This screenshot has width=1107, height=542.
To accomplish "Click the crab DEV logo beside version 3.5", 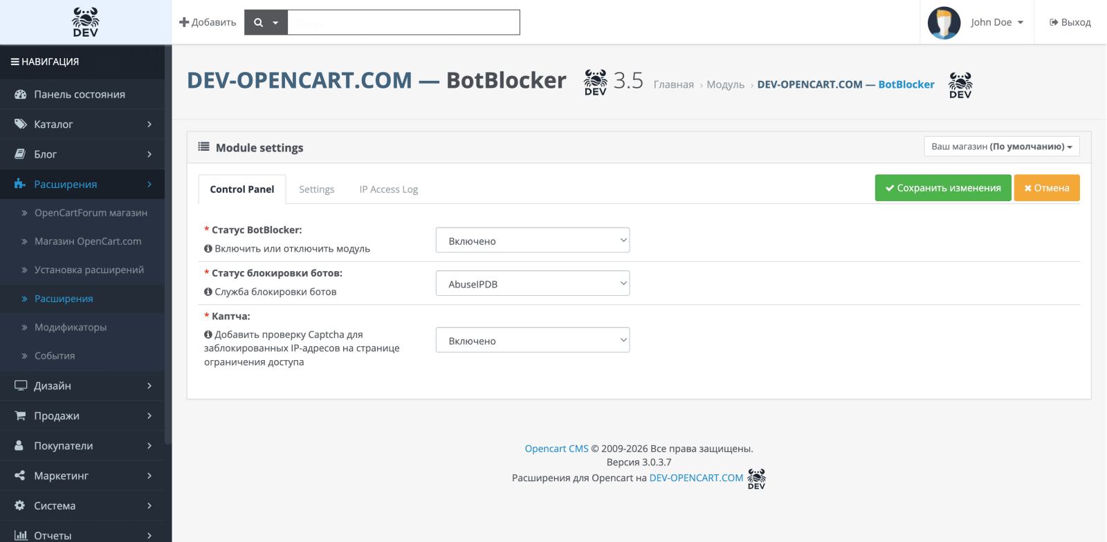I will [596, 82].
